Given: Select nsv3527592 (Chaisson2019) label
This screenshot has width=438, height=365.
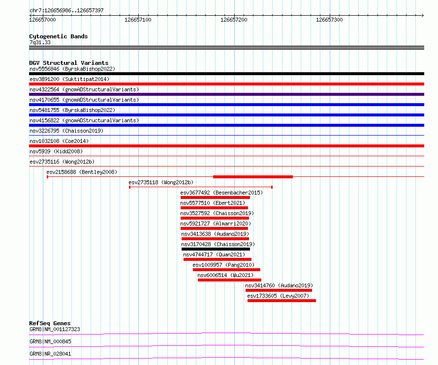Looking at the screenshot, I should (x=217, y=213).
